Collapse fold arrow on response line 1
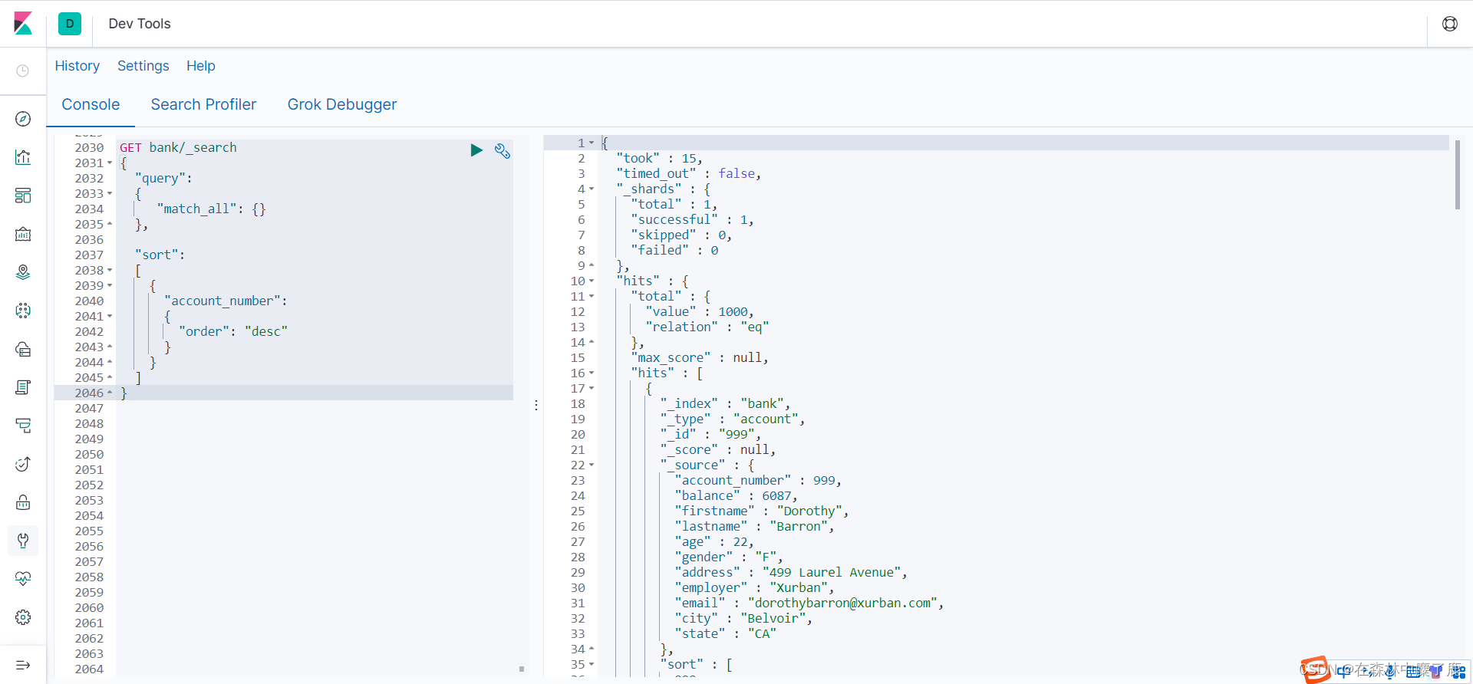The width and height of the screenshot is (1473, 684). tap(592, 143)
